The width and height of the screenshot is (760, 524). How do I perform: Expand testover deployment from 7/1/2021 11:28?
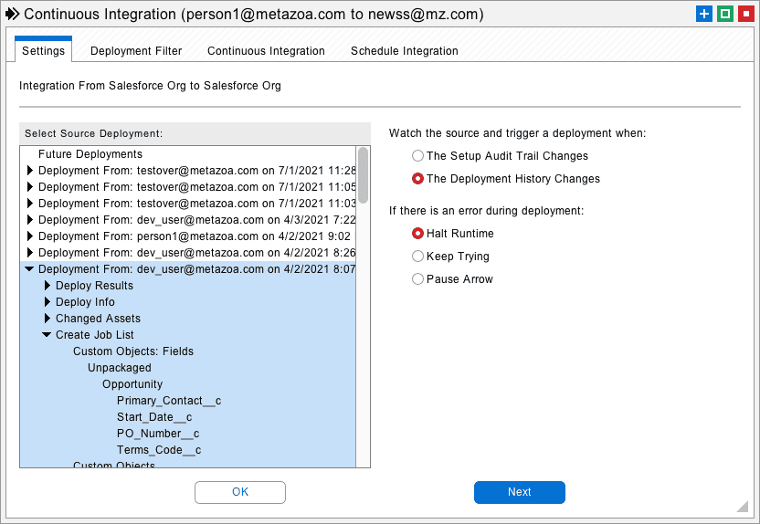tap(30, 171)
